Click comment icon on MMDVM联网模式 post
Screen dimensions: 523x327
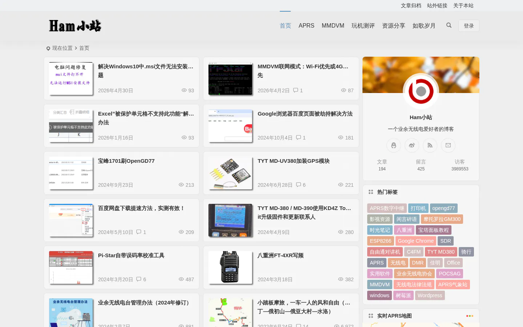point(296,90)
